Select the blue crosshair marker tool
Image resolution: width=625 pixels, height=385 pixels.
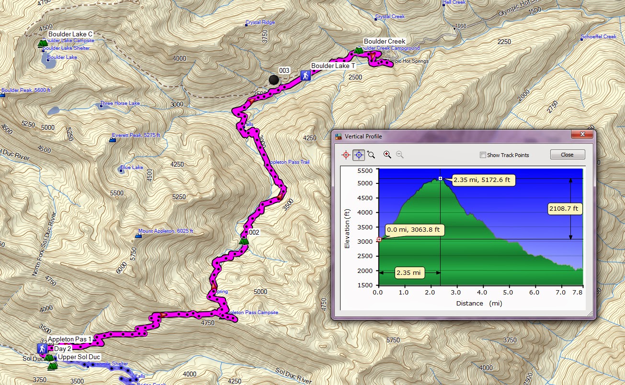pyautogui.click(x=358, y=155)
